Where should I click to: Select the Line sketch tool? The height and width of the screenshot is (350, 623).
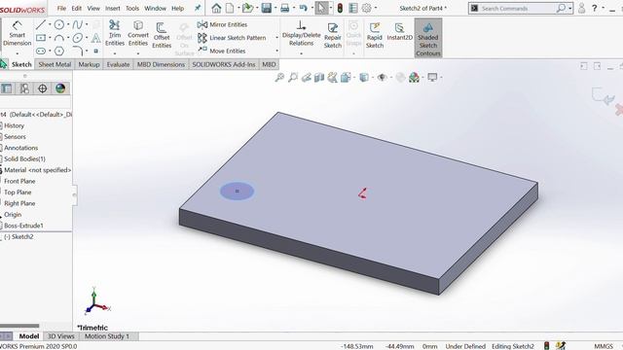[41, 25]
